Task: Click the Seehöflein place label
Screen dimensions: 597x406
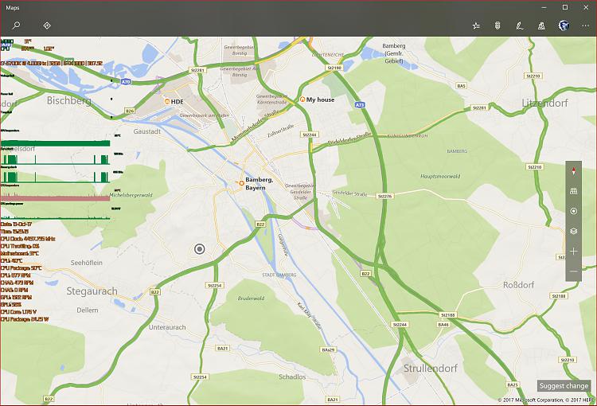Action: coord(87,263)
